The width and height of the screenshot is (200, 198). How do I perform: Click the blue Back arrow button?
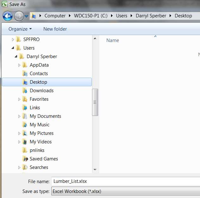(x=8, y=16)
